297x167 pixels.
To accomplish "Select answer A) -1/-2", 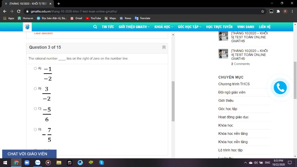I will [x=35, y=68].
